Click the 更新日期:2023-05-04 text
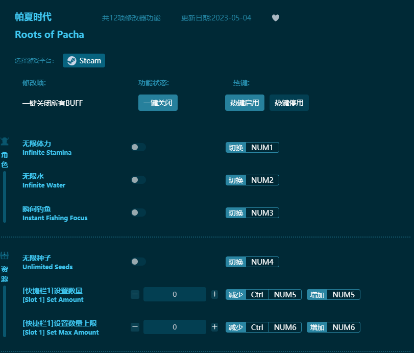The image size is (414, 353). click(x=216, y=18)
